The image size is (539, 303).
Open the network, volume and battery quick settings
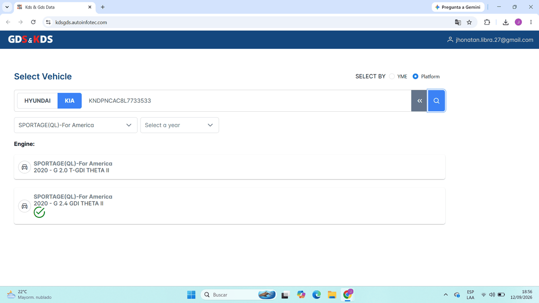[x=493, y=295]
